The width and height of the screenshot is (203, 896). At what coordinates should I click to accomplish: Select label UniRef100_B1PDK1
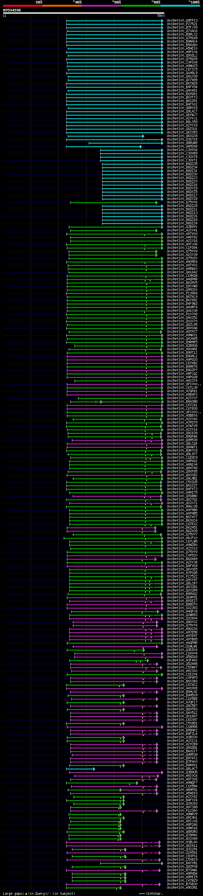182,94
